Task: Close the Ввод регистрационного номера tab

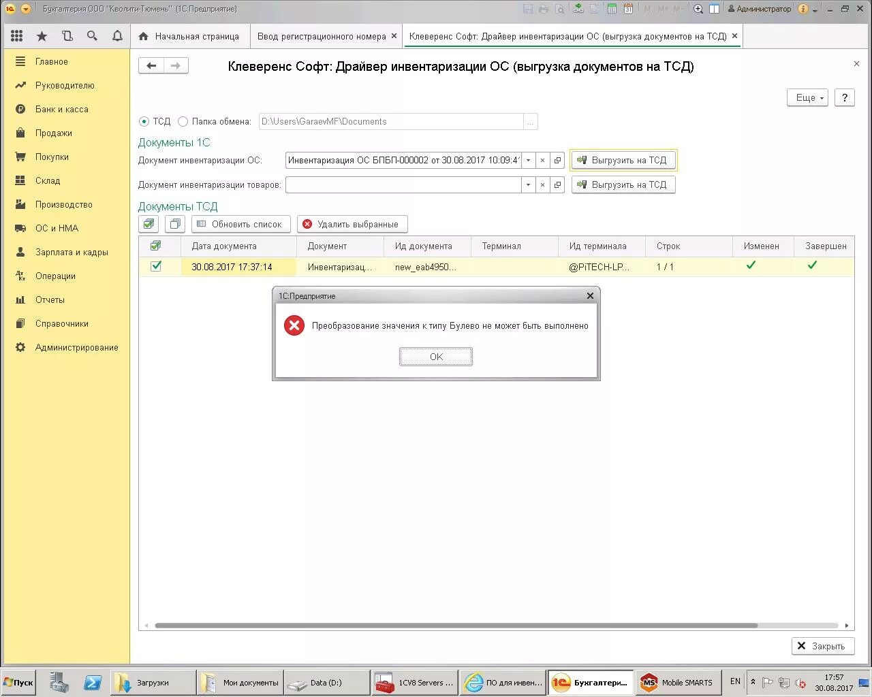Action: tap(394, 36)
